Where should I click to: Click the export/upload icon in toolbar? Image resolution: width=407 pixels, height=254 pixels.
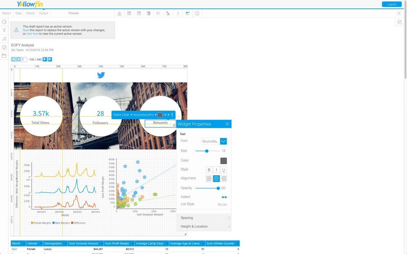(x=120, y=13)
